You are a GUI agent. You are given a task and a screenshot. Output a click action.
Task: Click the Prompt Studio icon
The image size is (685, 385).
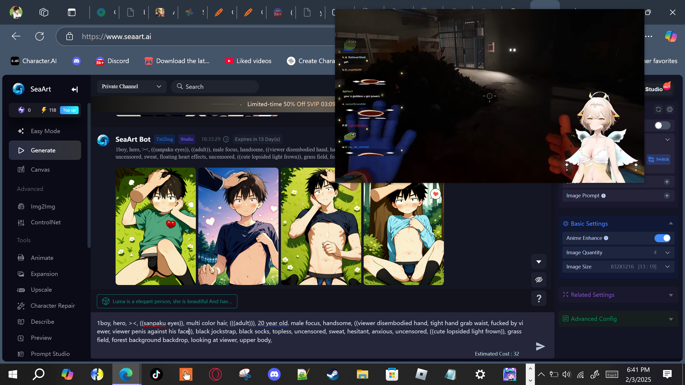[x=21, y=354]
